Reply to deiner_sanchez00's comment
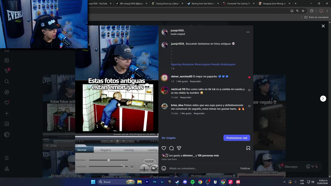Viewport: 331px width, 186px height. [x=195, y=81]
